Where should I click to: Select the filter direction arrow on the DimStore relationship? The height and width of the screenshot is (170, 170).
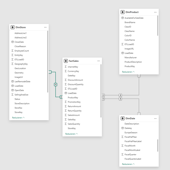[56, 84]
